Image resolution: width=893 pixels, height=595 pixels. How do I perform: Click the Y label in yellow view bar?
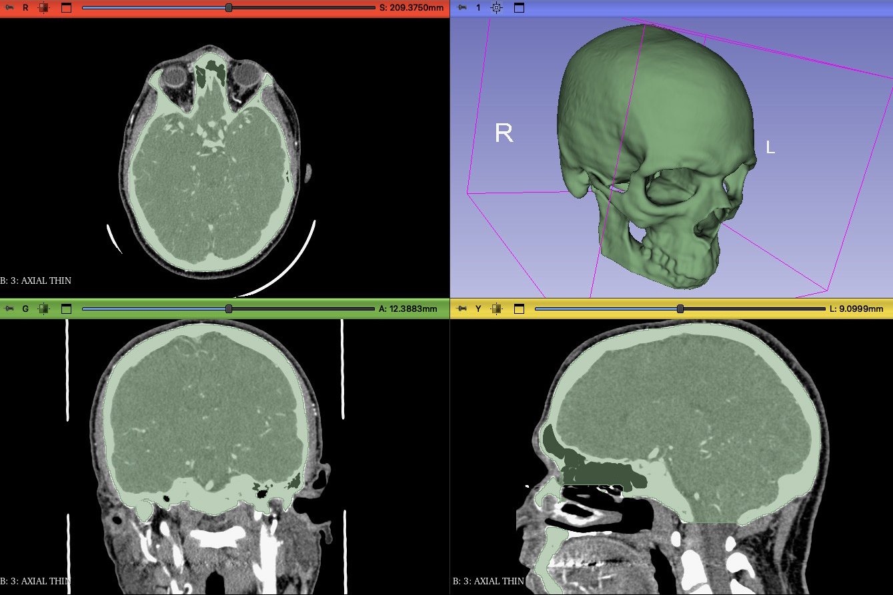click(478, 308)
